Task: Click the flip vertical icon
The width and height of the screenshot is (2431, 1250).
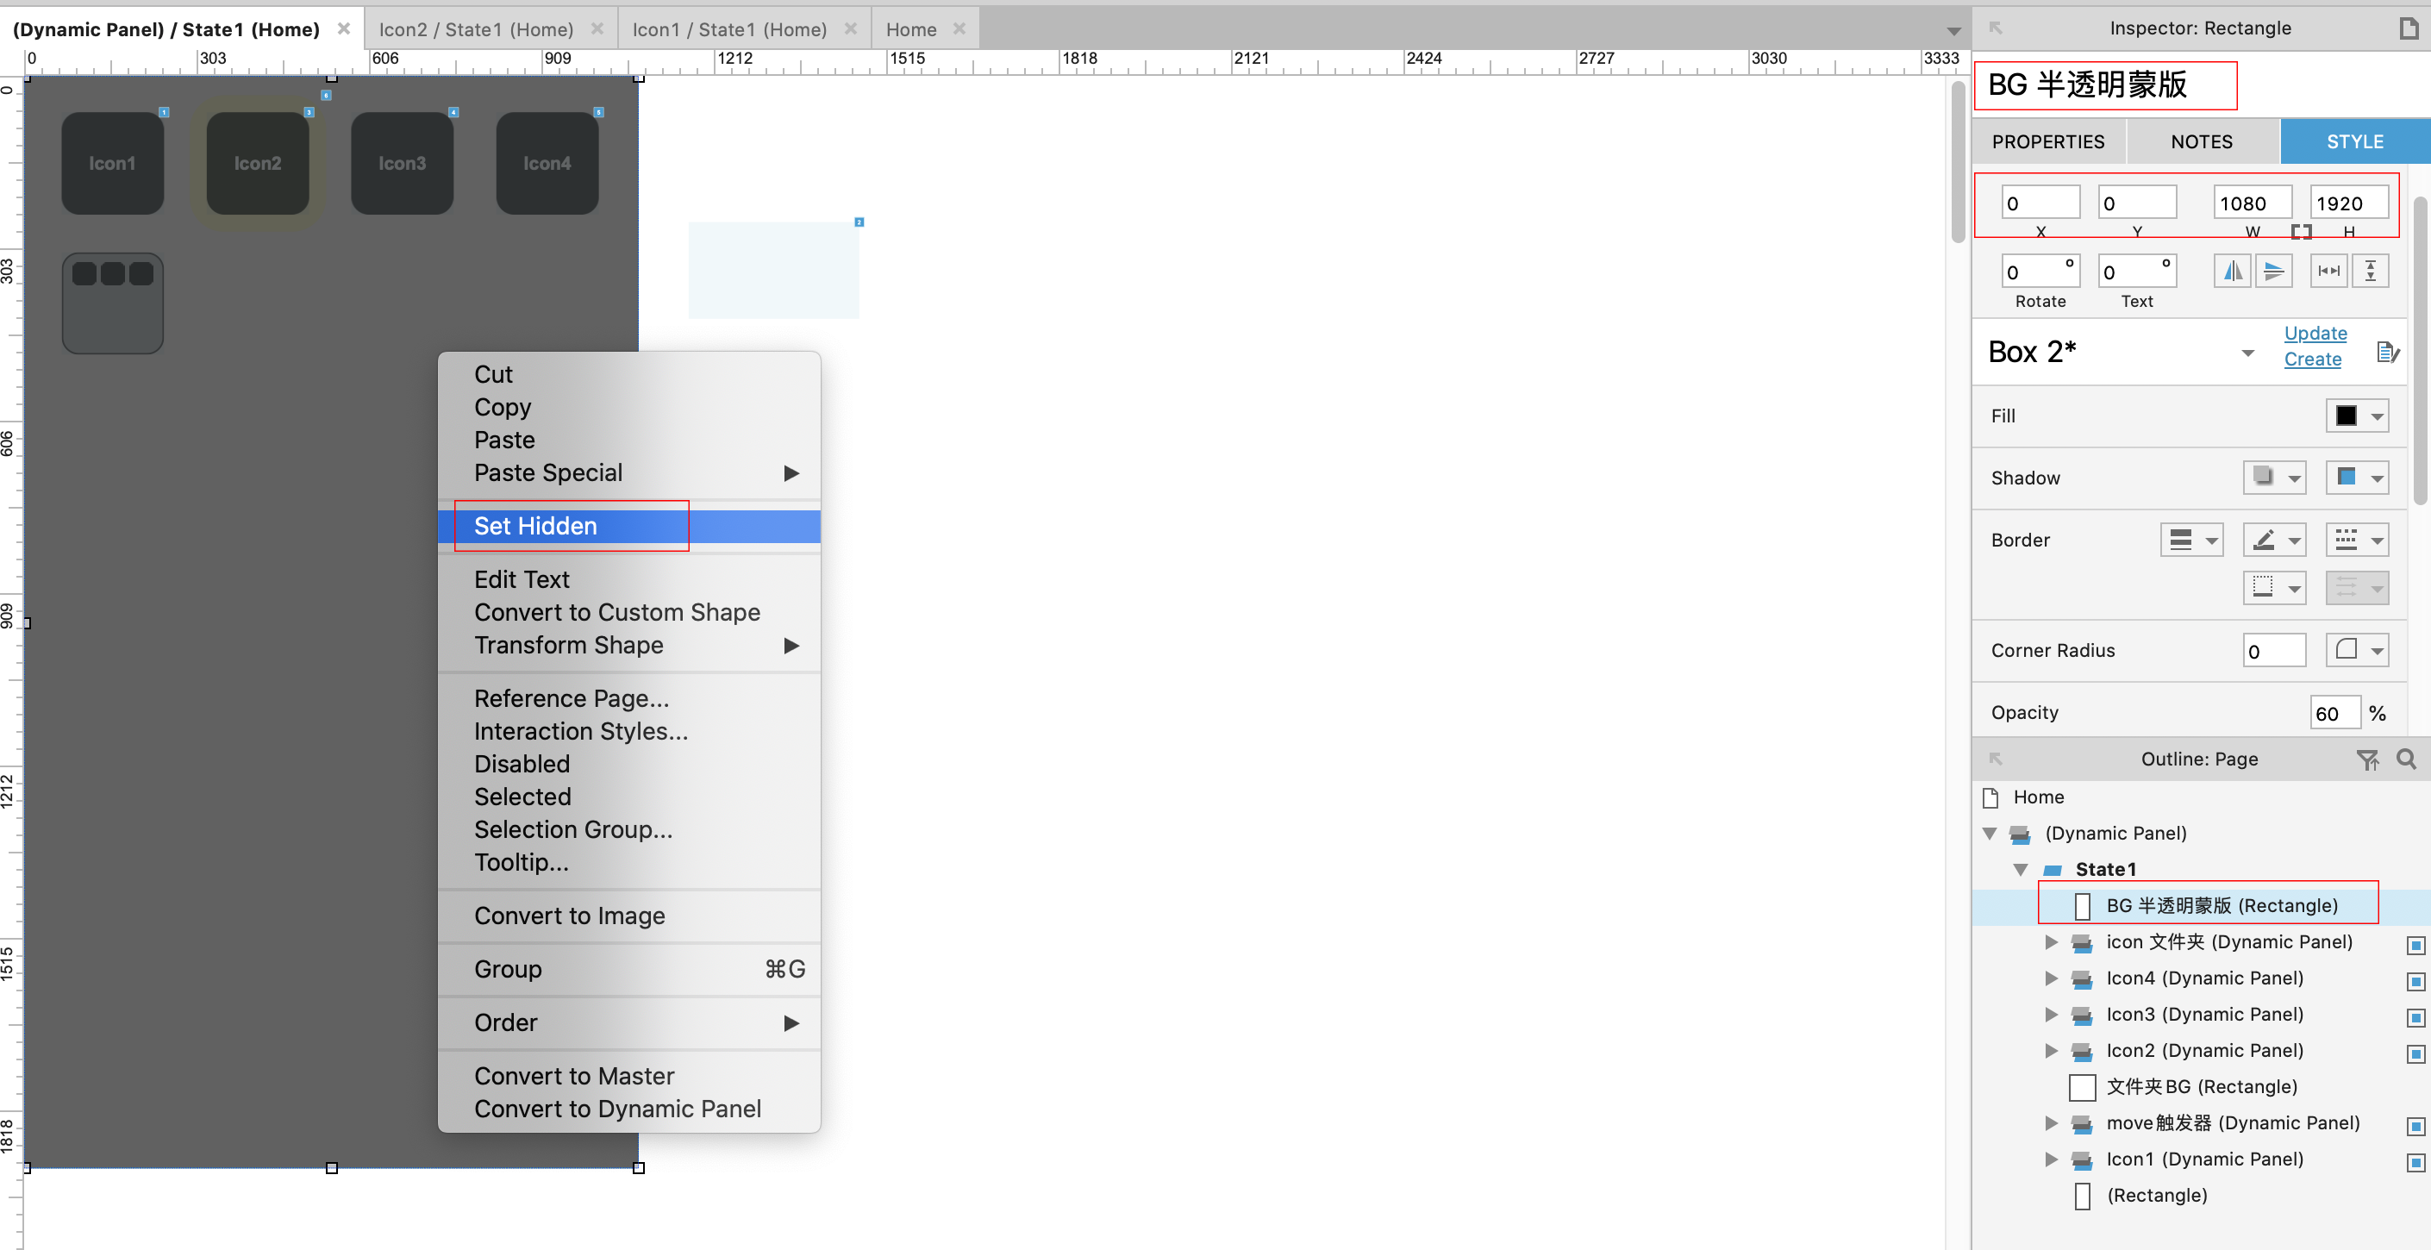Action: click(x=2273, y=272)
